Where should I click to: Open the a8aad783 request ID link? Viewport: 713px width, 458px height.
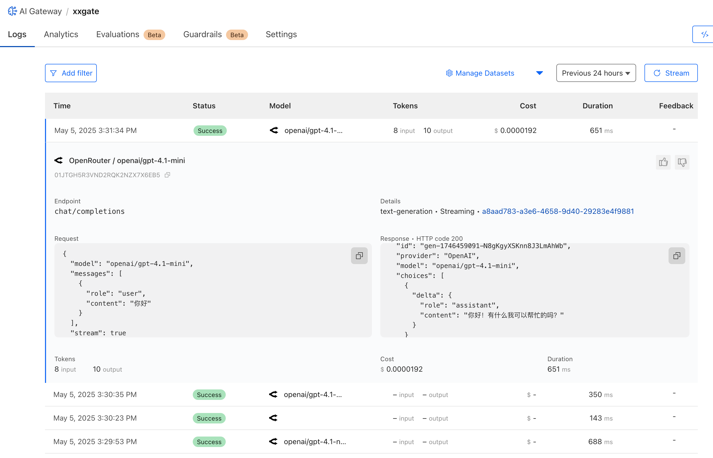(558, 211)
